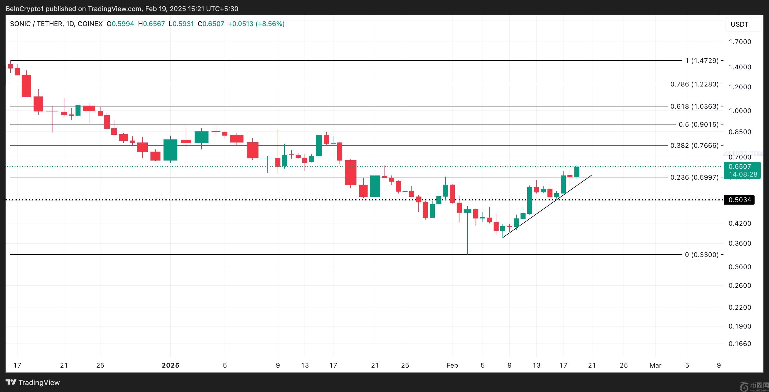Click the 0.5034 dotted-line price label

pyautogui.click(x=739, y=200)
